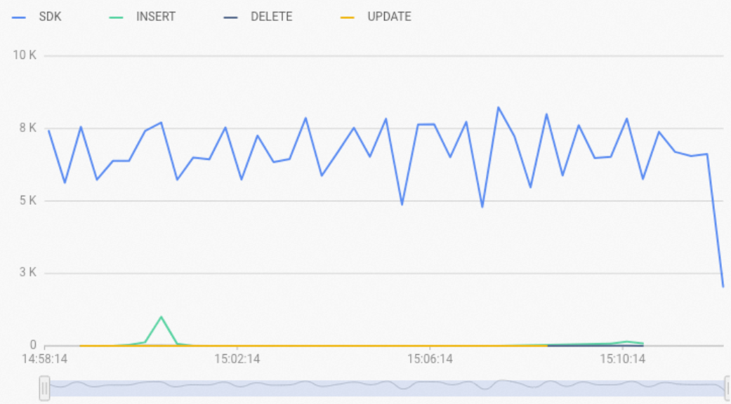
Task: Click the blue SDK legend line marker
Action: click(19, 18)
